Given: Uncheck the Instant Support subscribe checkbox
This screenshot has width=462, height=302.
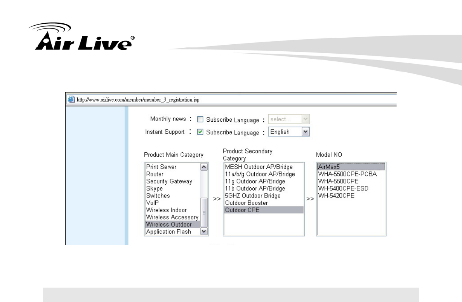Looking at the screenshot, I should pyautogui.click(x=200, y=132).
